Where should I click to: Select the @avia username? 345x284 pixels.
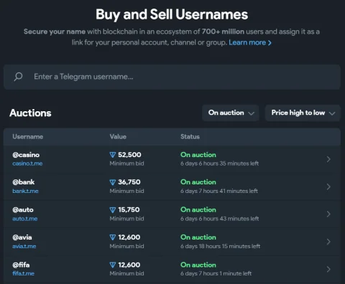pyautogui.click(x=22, y=237)
